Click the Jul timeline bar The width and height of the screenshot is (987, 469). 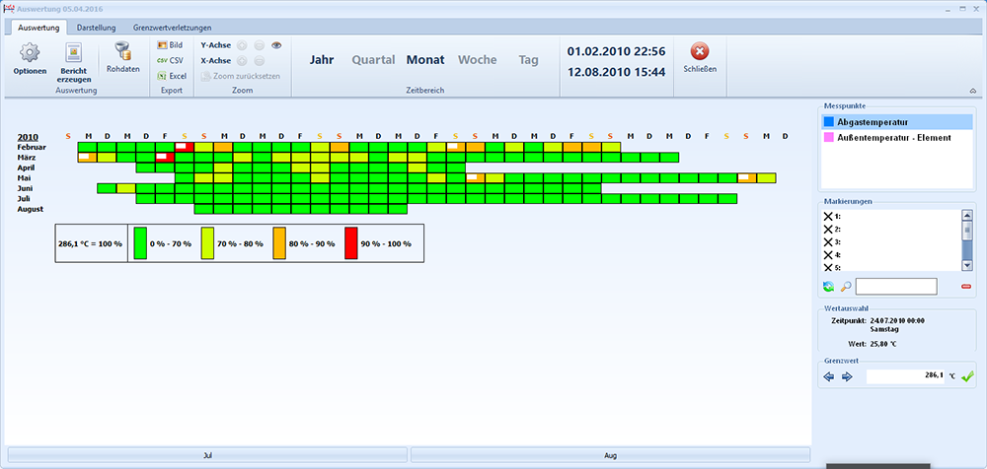(x=207, y=454)
